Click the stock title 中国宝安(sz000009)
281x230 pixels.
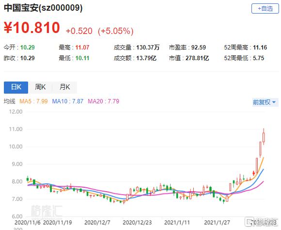[x=43, y=8]
